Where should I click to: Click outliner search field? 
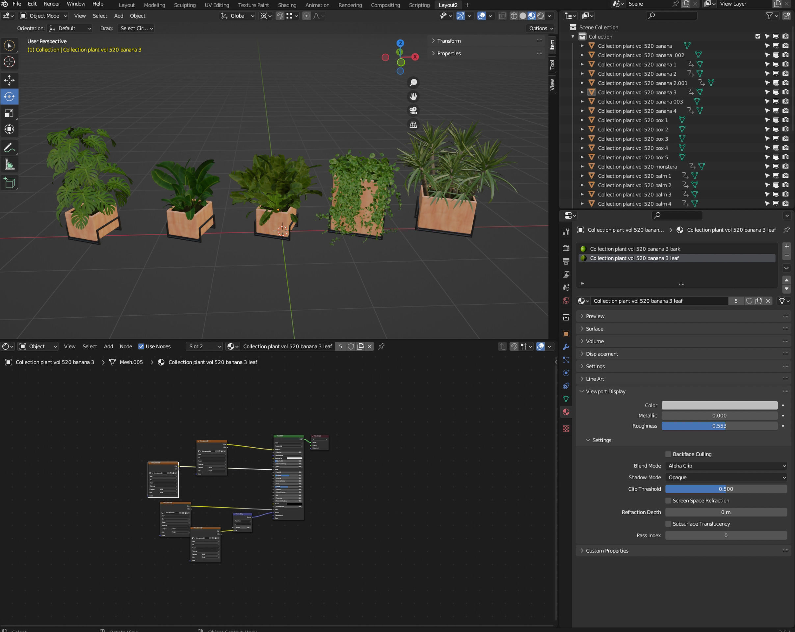tap(672, 15)
